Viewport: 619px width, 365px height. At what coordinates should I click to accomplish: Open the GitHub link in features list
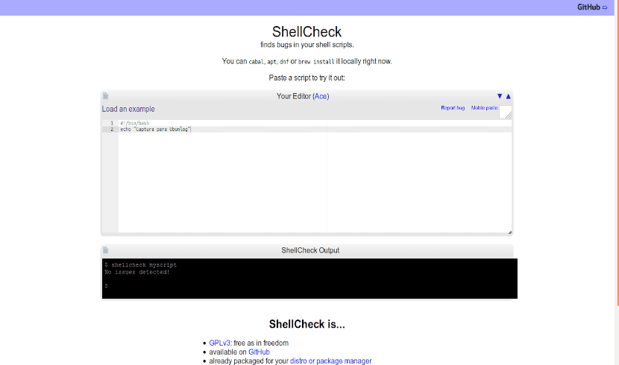[x=259, y=352]
